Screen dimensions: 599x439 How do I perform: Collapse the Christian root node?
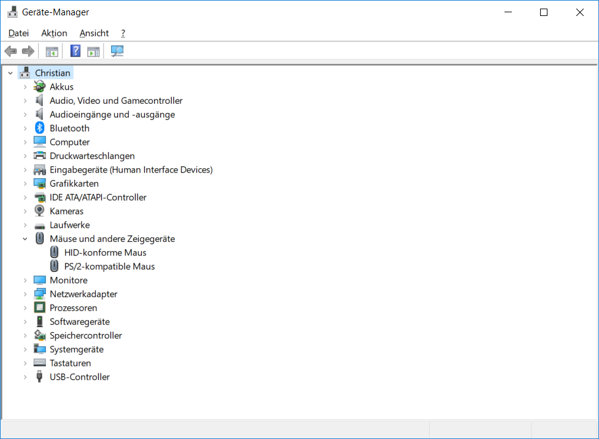pos(10,73)
